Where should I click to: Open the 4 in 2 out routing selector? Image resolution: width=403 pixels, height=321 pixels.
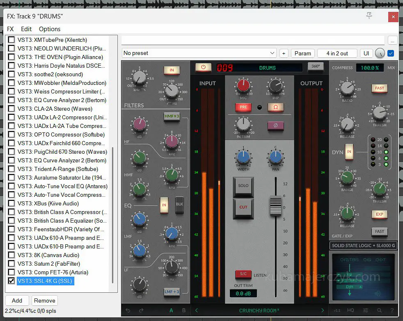pyautogui.click(x=337, y=53)
